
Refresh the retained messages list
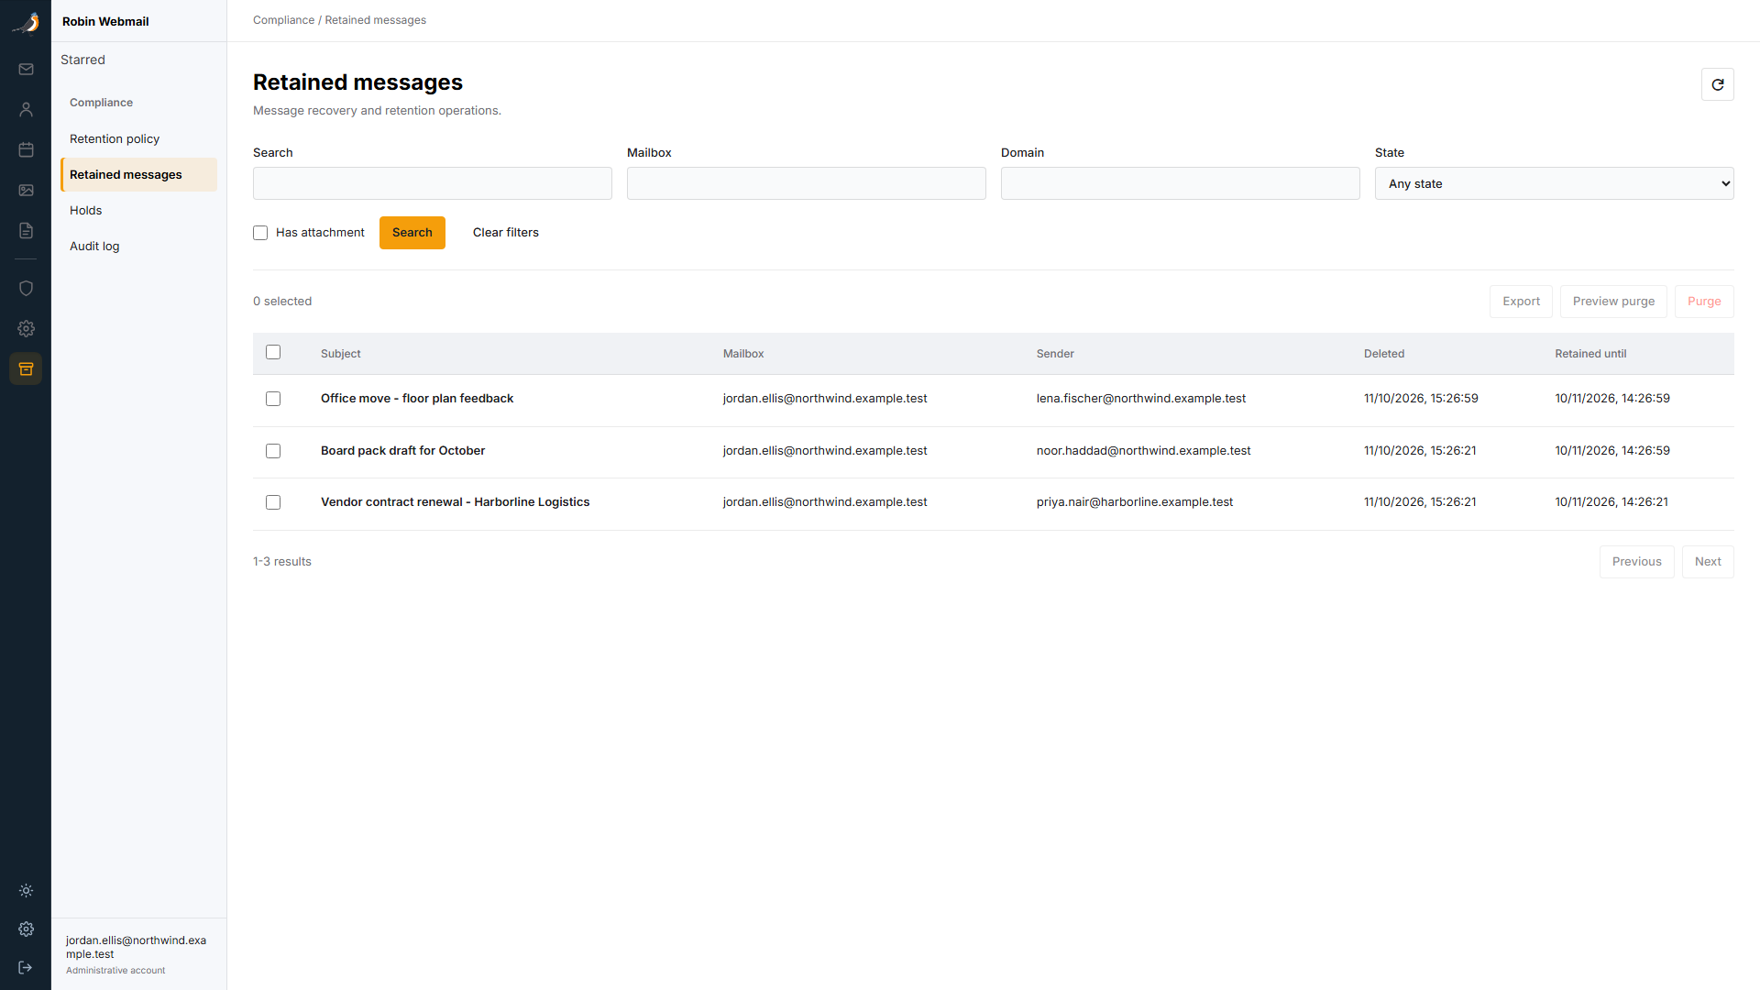point(1717,84)
